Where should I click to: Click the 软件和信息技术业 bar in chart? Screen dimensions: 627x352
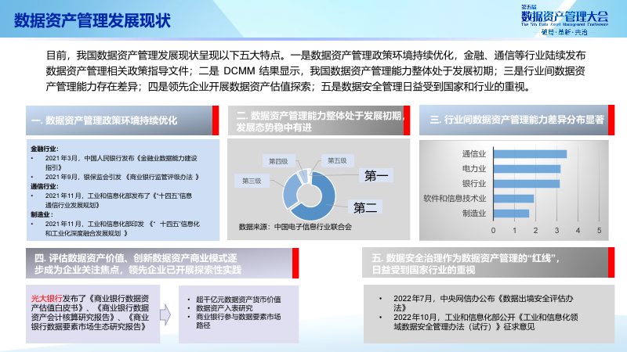click(x=513, y=199)
